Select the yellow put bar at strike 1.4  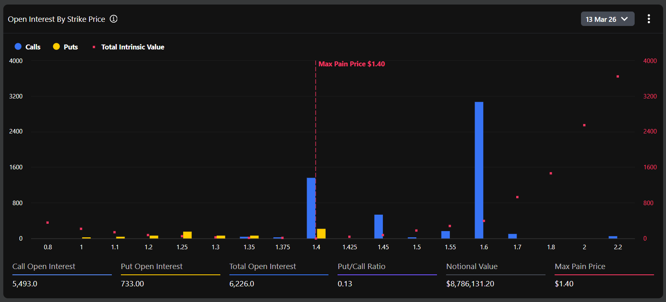pyautogui.click(x=321, y=234)
